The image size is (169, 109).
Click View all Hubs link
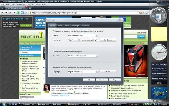pos(27,55)
